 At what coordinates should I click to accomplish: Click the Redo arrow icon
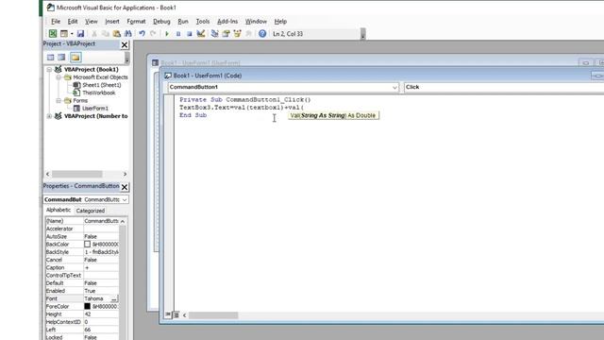point(153,34)
